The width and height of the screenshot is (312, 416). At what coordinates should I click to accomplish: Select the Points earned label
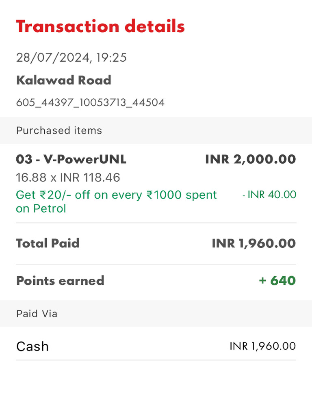coord(60,281)
